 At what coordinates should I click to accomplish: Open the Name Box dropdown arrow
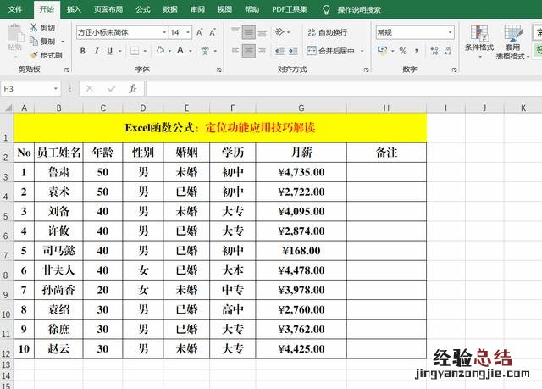click(56, 89)
